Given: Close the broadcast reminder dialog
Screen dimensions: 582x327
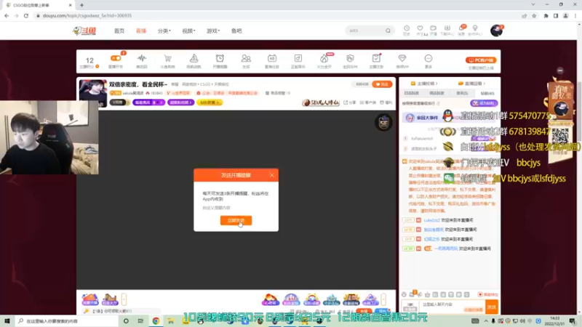Looking at the screenshot, I should [x=271, y=175].
